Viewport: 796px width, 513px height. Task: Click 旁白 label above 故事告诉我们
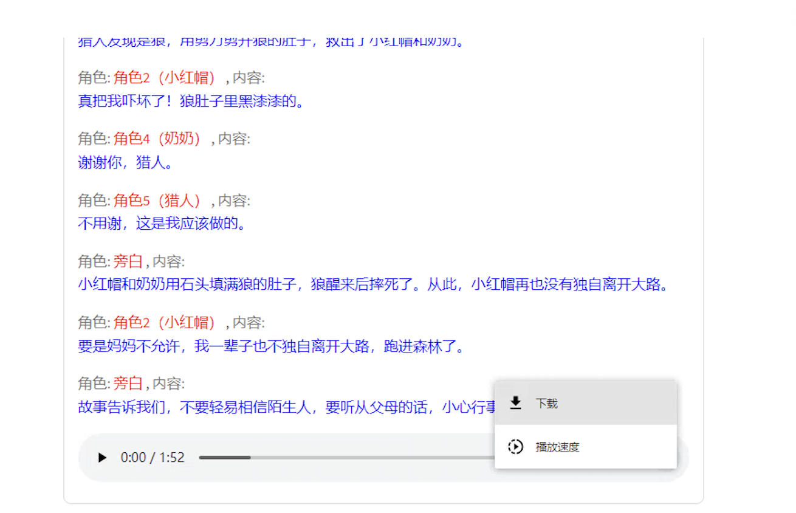tap(128, 384)
